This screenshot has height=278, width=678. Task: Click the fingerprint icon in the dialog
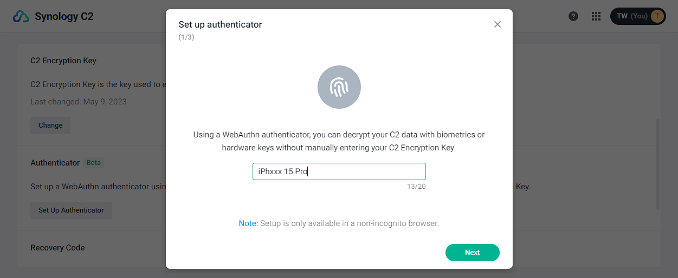click(x=339, y=87)
